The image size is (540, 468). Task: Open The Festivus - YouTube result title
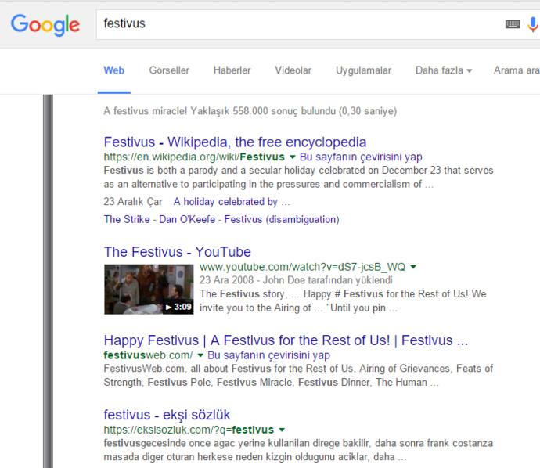click(178, 252)
